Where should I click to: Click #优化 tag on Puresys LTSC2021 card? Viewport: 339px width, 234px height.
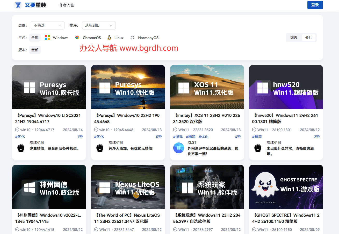point(20,137)
